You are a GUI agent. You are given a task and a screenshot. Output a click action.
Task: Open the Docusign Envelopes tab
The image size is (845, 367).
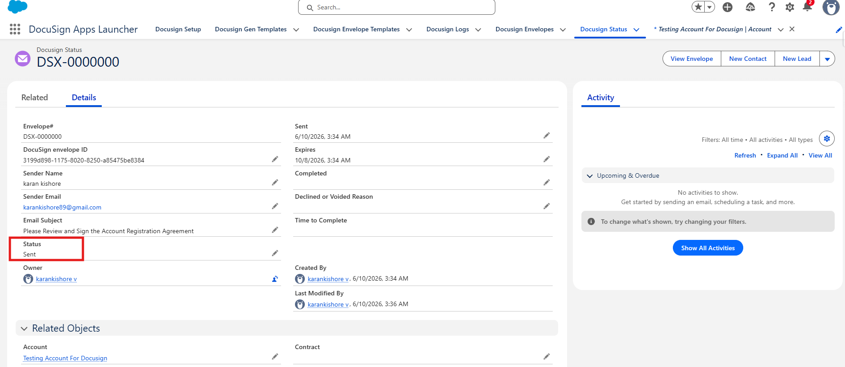click(x=524, y=29)
